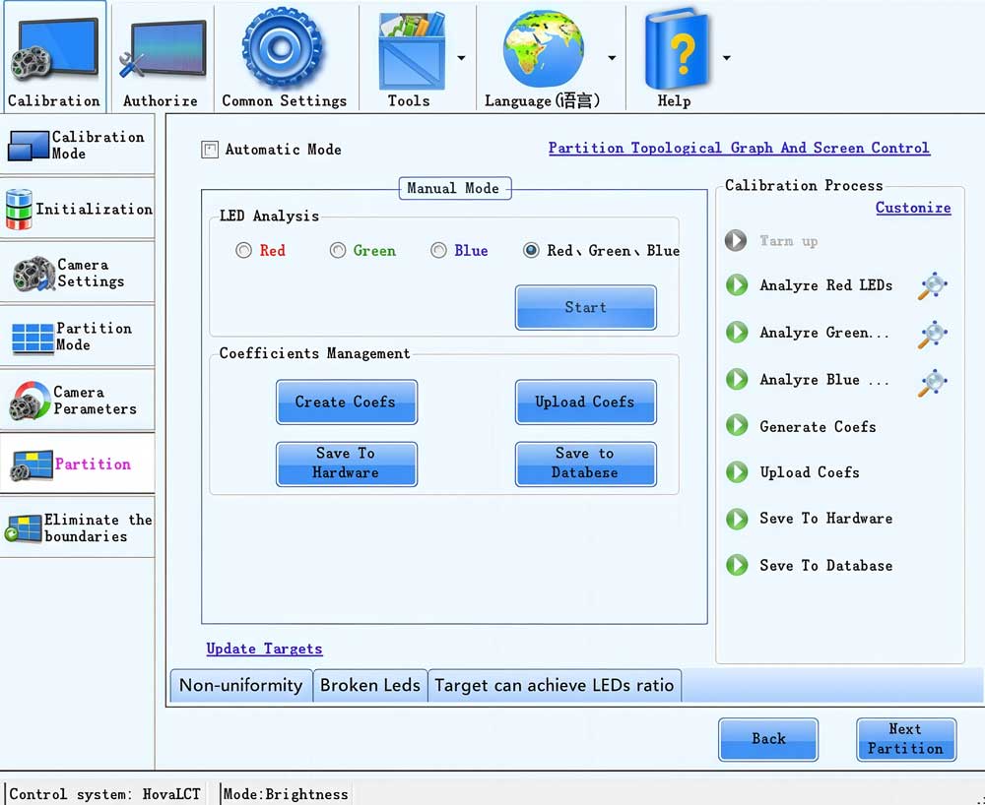Image resolution: width=985 pixels, height=805 pixels.
Task: Expand the Help dropdown arrow
Action: 726,58
